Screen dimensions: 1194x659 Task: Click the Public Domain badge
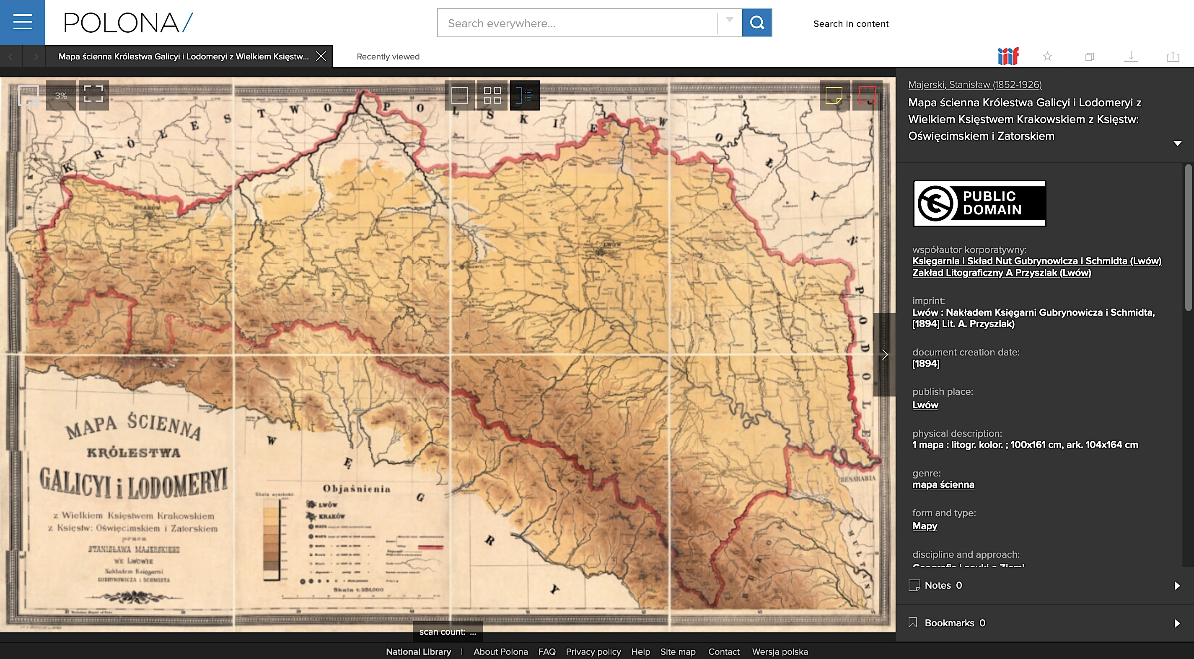point(979,203)
